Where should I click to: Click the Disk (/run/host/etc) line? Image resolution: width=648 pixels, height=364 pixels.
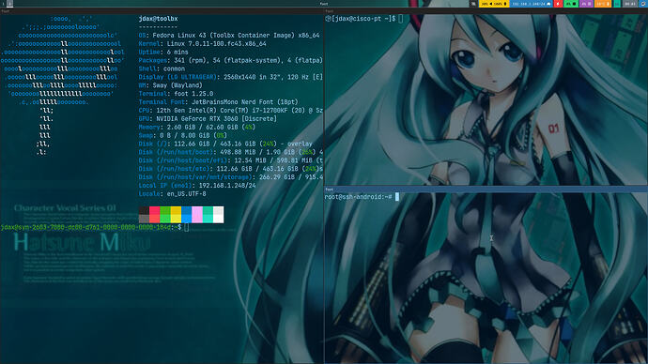(231, 168)
